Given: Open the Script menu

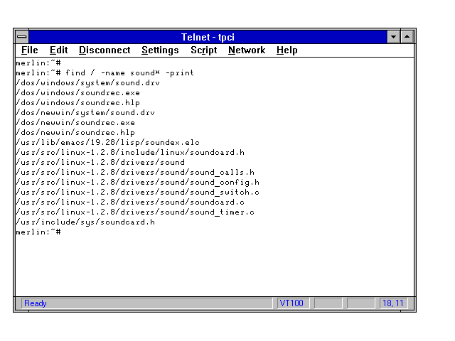Looking at the screenshot, I should click(x=203, y=50).
